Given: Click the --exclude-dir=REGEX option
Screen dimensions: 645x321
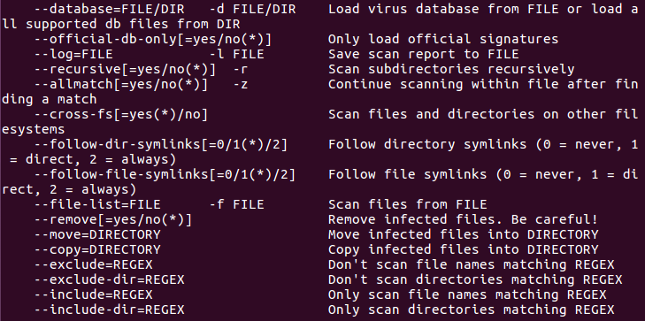Looking at the screenshot, I should pyautogui.click(x=110, y=280).
